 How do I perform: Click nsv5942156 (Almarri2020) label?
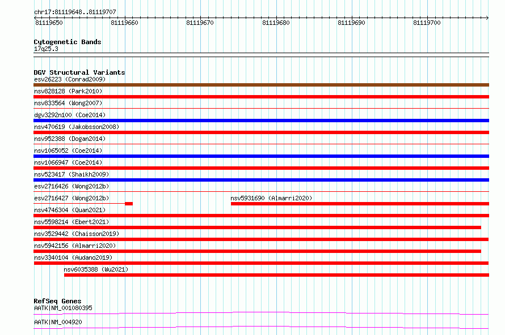coord(75,246)
